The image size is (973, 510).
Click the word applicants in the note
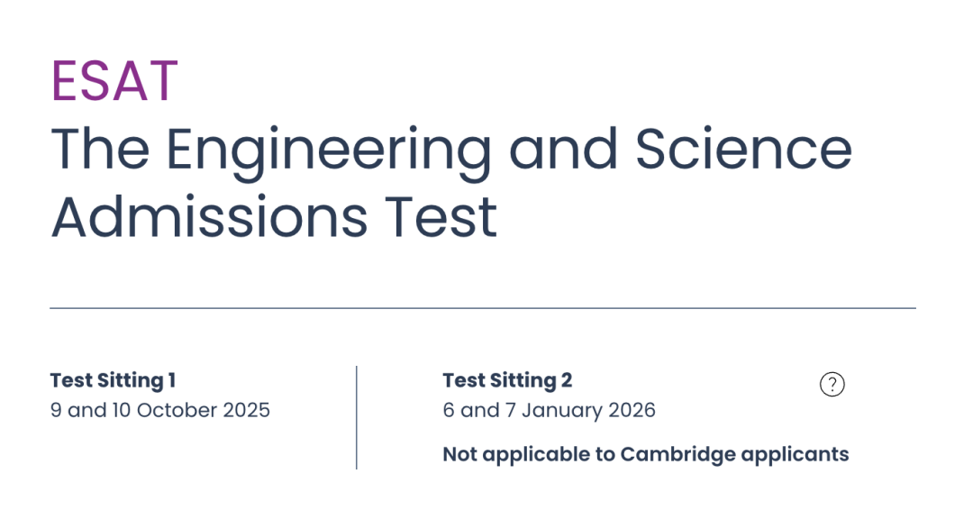795,456
